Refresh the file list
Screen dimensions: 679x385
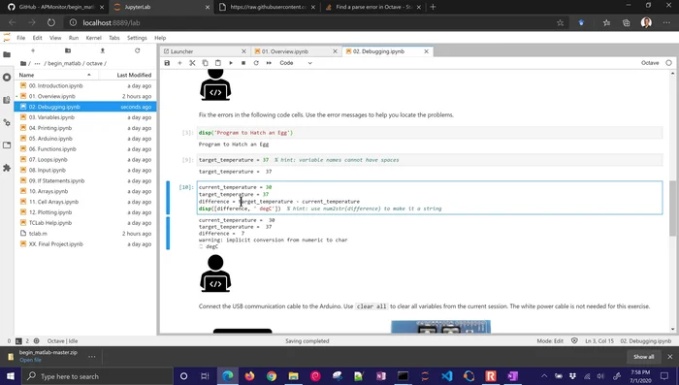(x=138, y=50)
